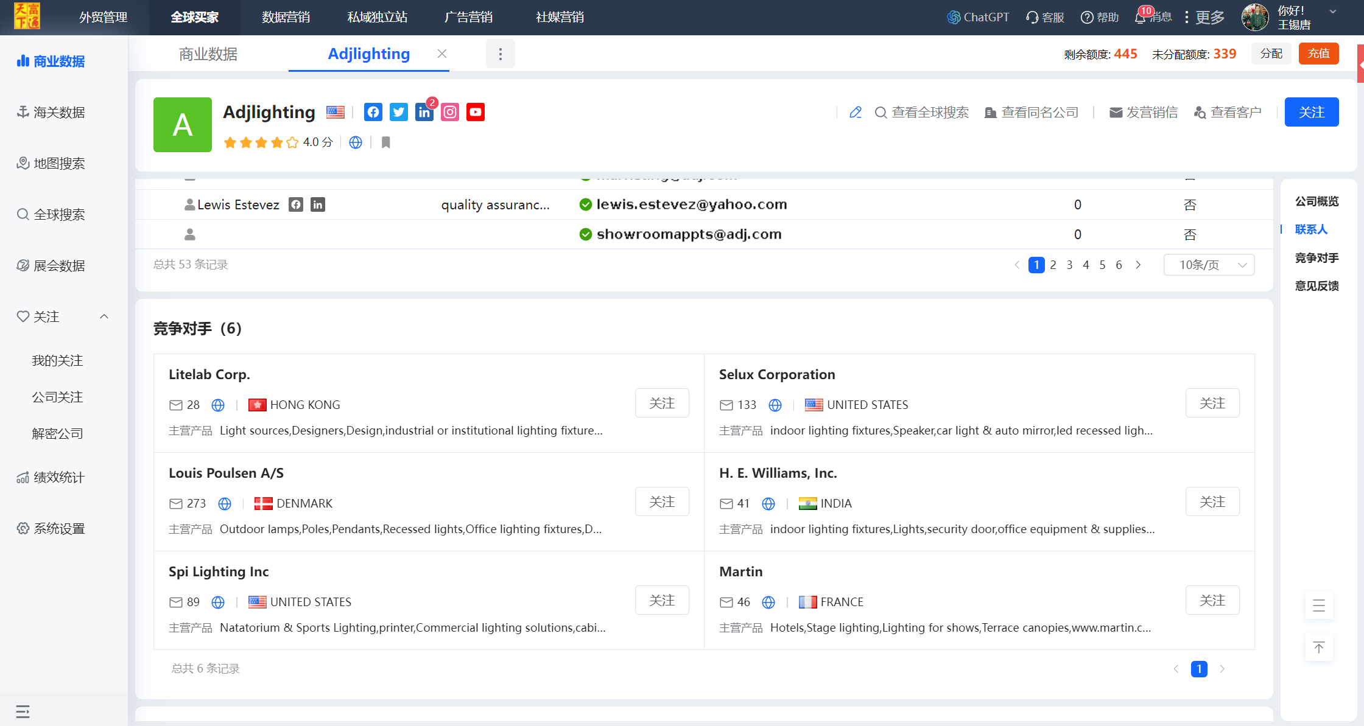Go to contacts page 3
This screenshot has height=726, width=1364.
coord(1069,265)
